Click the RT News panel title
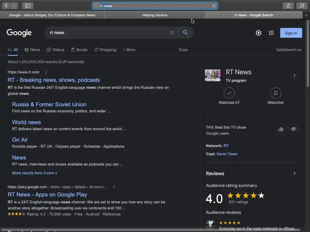This screenshot has width=310, height=232. 239,72
